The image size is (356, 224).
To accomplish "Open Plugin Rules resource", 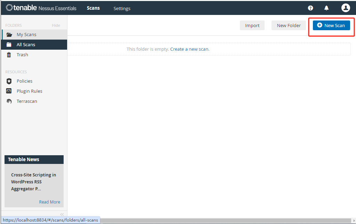I will (29, 91).
